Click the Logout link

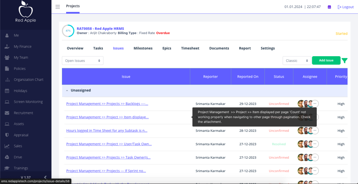(346, 7)
